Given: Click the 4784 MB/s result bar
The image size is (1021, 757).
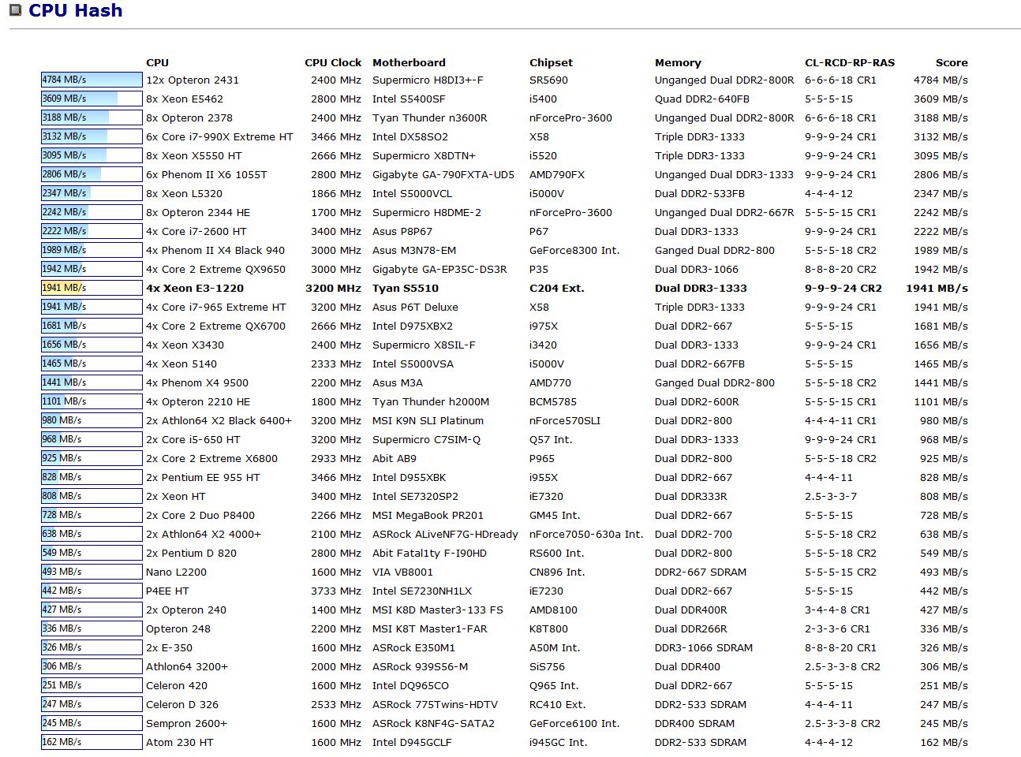Looking at the screenshot, I should click(92, 80).
